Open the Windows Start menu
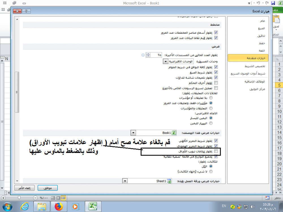The image size is (283, 212). coord(7,207)
